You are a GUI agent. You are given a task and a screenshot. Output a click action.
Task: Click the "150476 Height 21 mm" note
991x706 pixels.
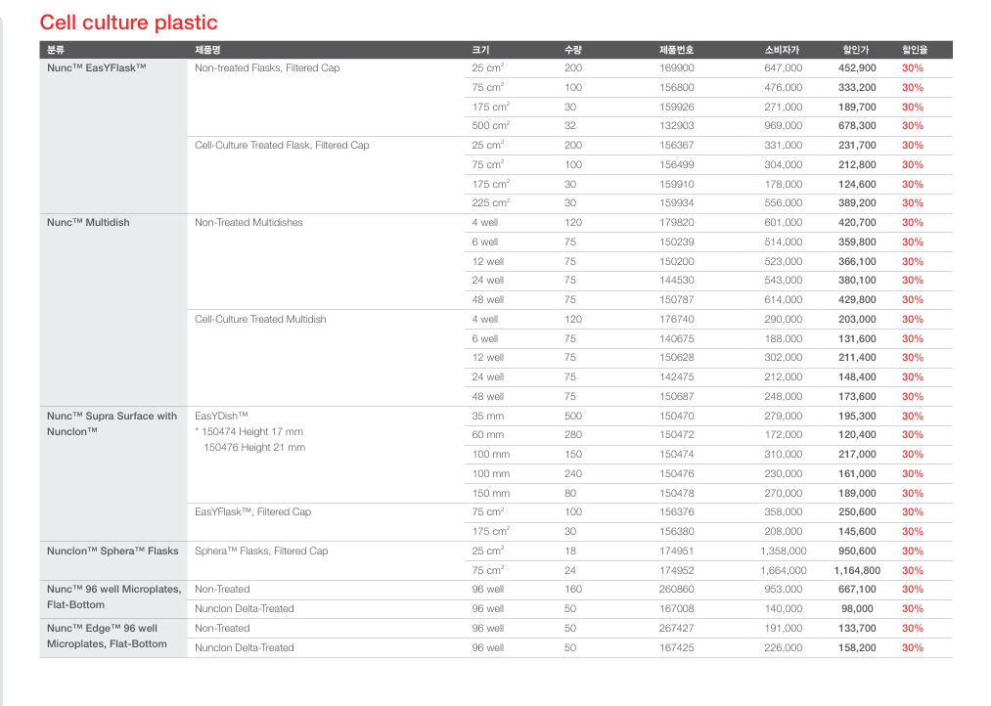click(x=253, y=448)
